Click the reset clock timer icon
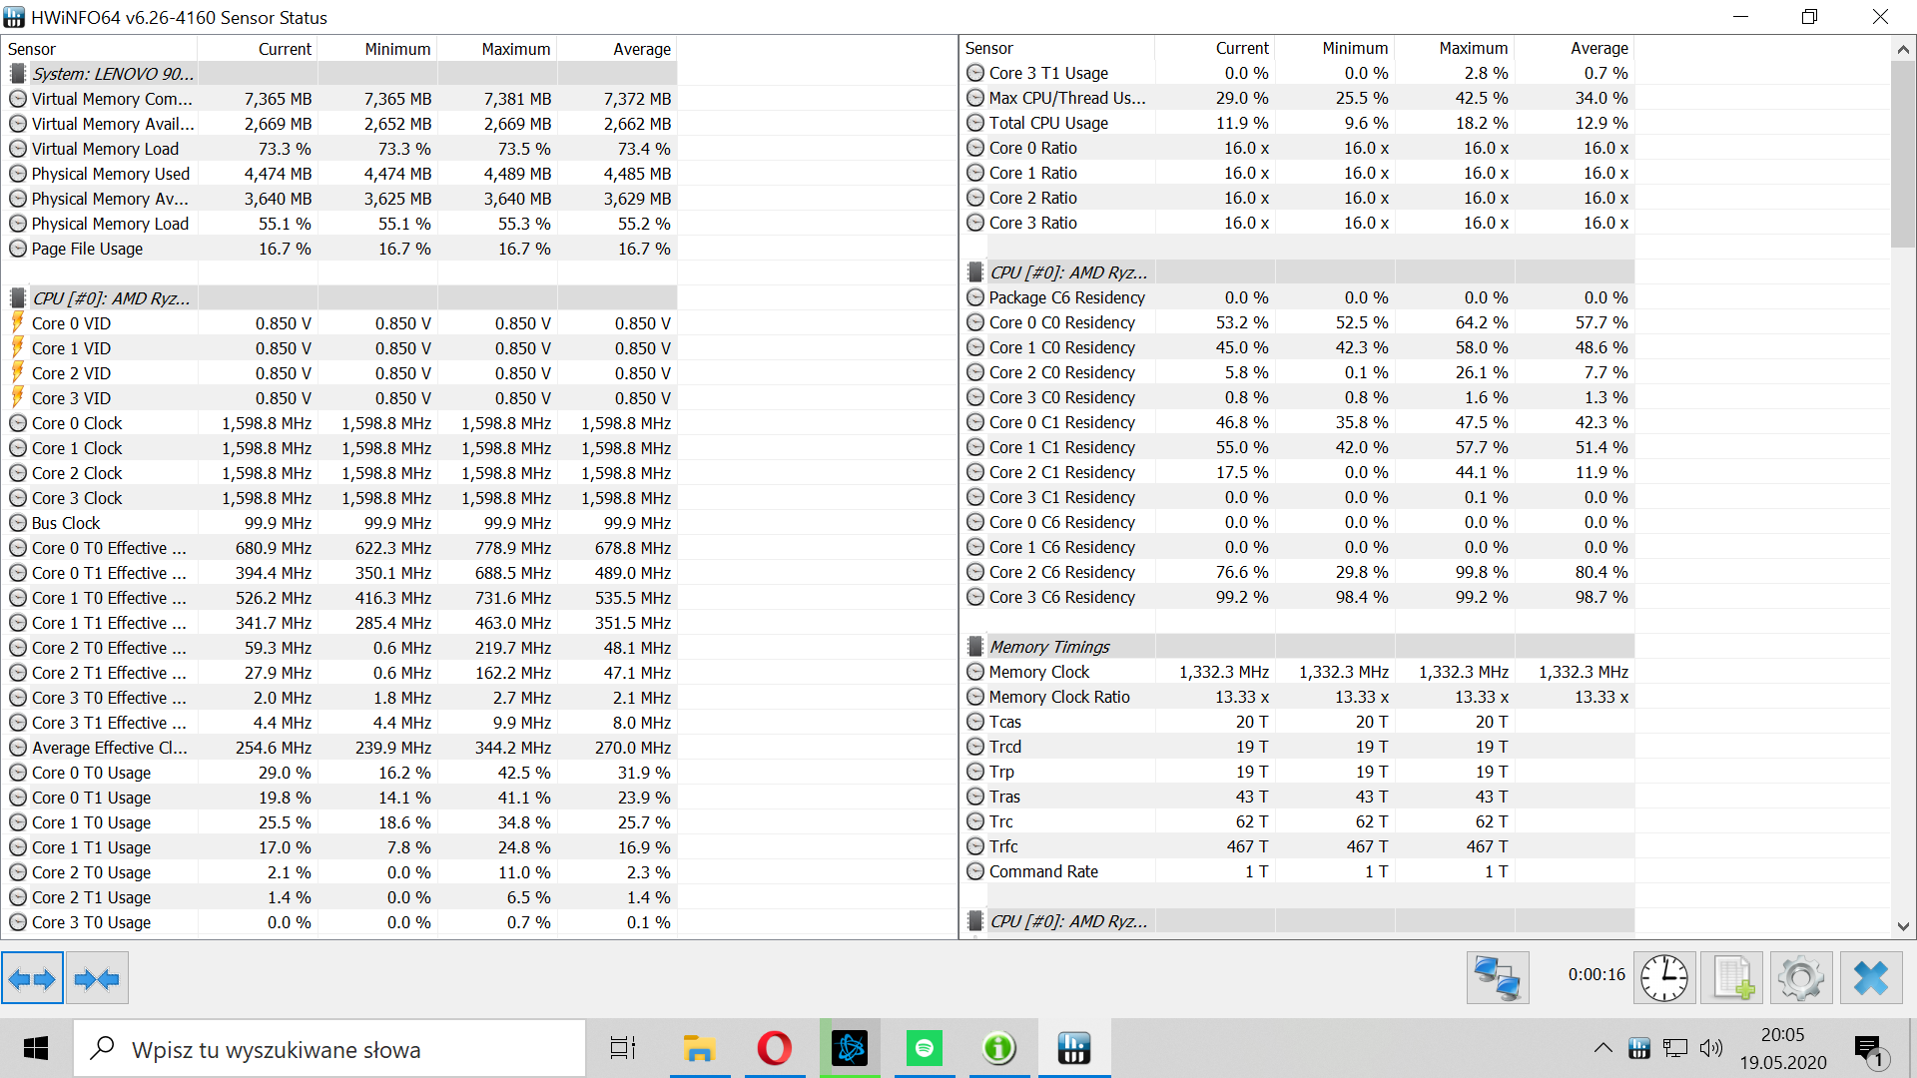The width and height of the screenshot is (1917, 1078). (1664, 978)
